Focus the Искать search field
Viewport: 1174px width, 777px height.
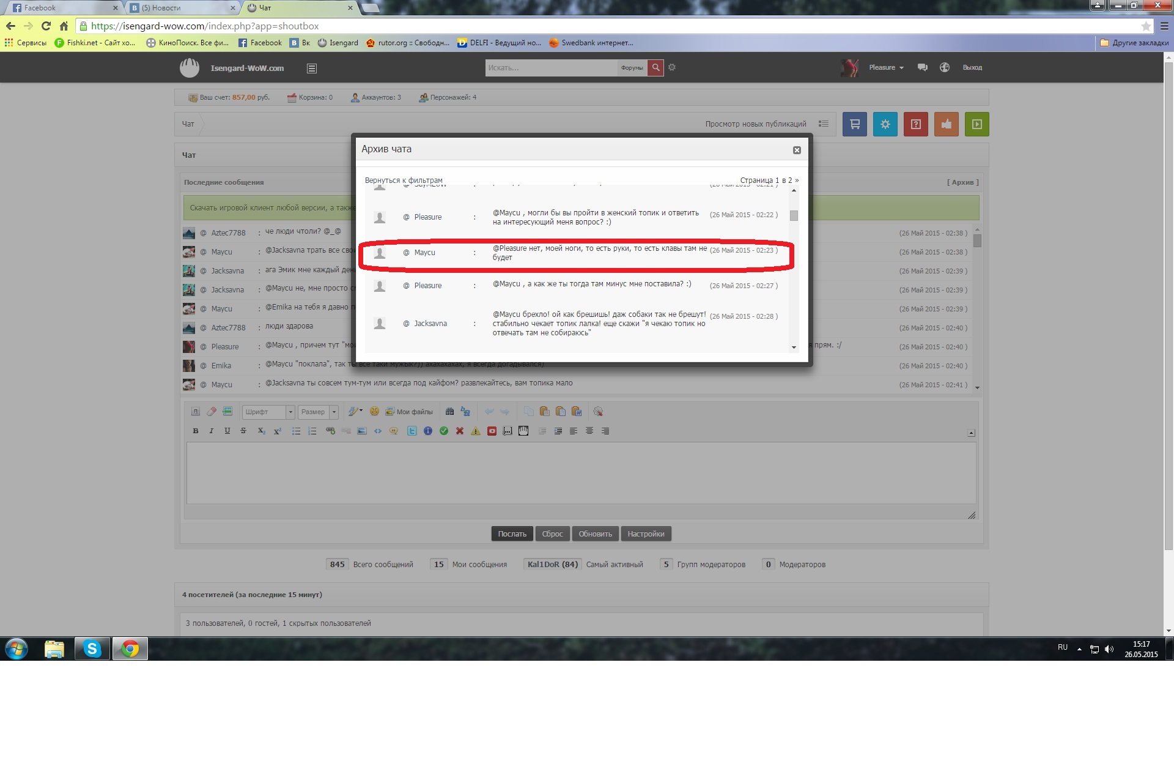click(x=551, y=68)
